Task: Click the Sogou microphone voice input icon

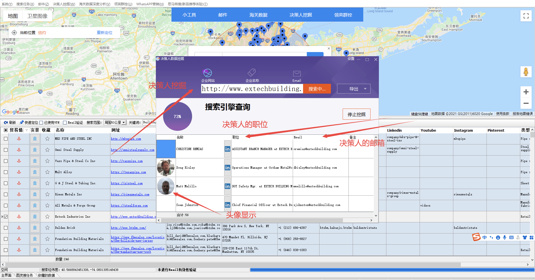Action: (x=505, y=237)
